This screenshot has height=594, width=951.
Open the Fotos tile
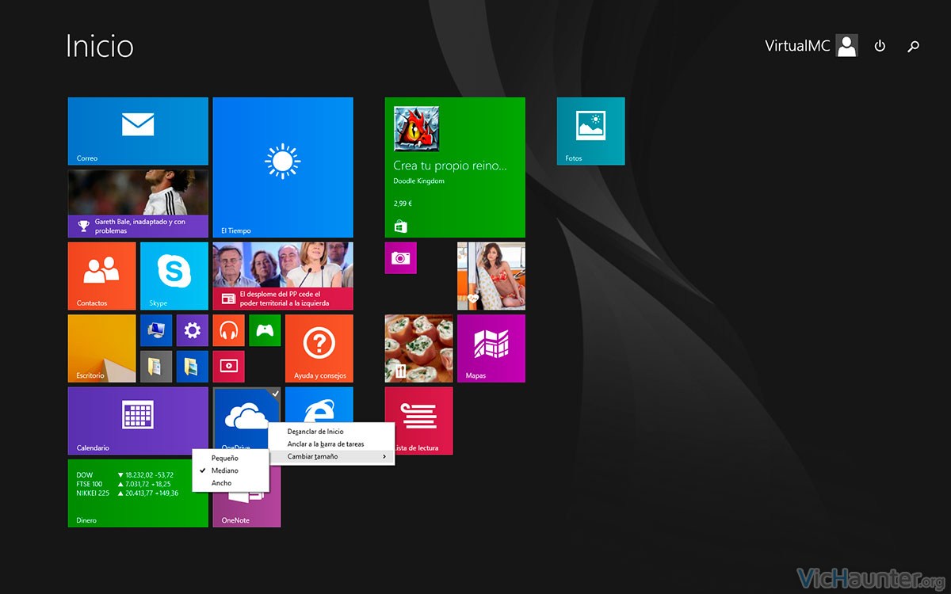click(590, 131)
